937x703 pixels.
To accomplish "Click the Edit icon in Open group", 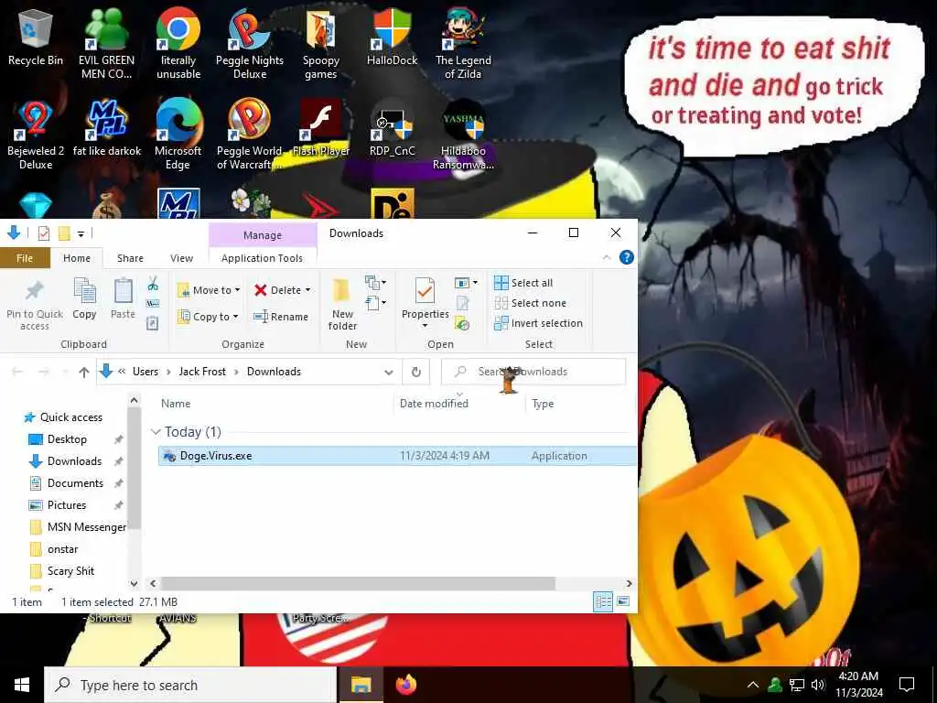I will [x=462, y=303].
